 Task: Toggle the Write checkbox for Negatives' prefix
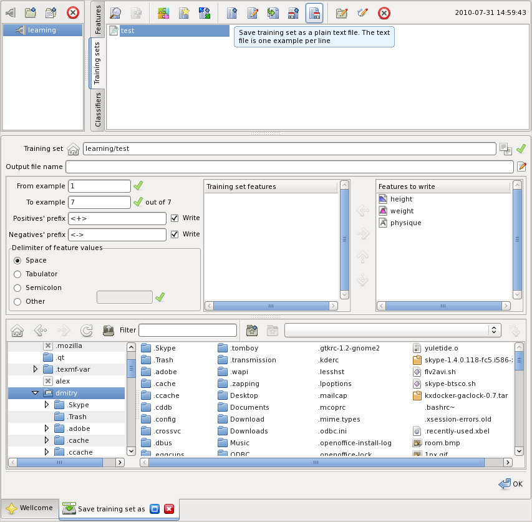[175, 234]
